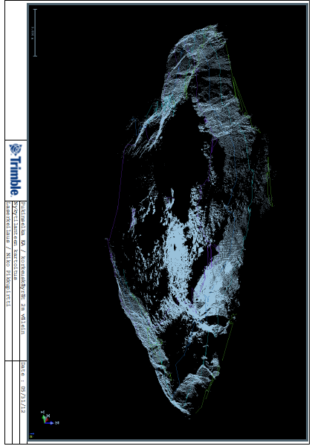This screenshot has height=446, width=312.
Task: Click the scale bar in the viewport
Action: pos(35,33)
